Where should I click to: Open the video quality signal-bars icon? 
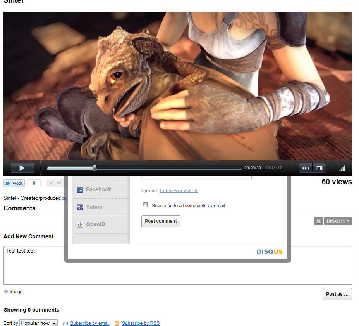click(342, 168)
